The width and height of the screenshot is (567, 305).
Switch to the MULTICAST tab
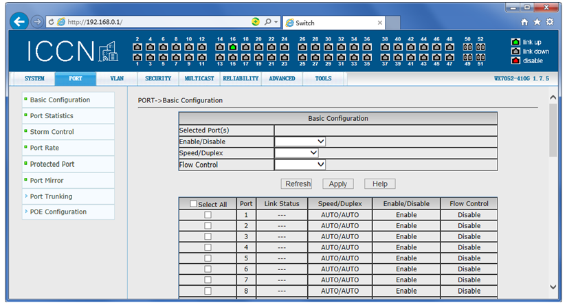(199, 78)
